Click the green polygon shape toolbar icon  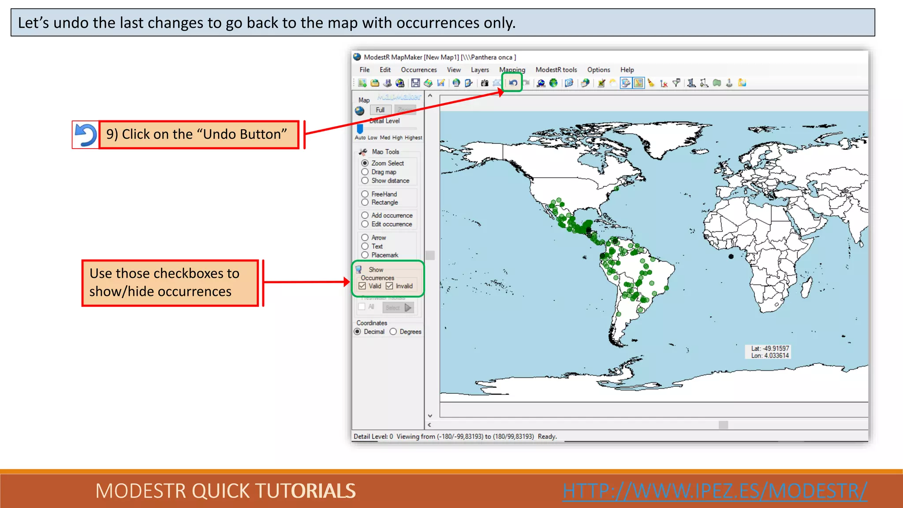point(716,83)
